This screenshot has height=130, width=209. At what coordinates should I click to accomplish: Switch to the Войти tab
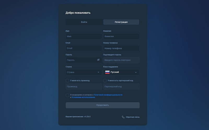[x=84, y=22]
